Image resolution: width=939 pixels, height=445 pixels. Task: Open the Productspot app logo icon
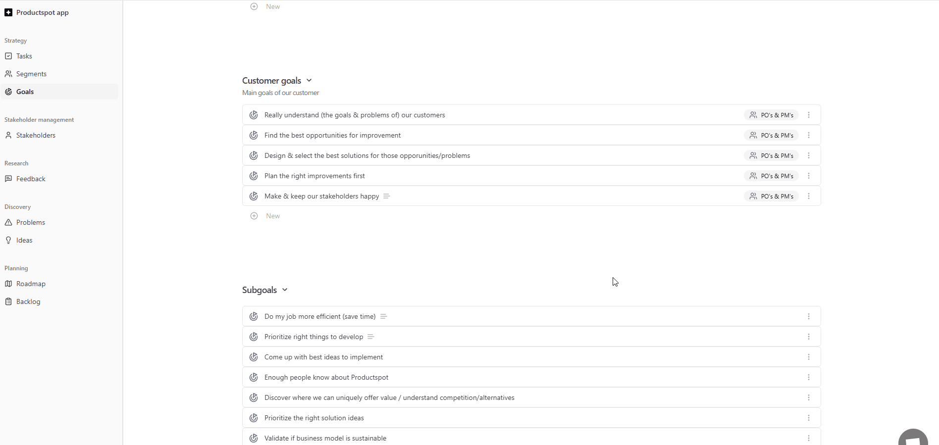[x=8, y=12]
